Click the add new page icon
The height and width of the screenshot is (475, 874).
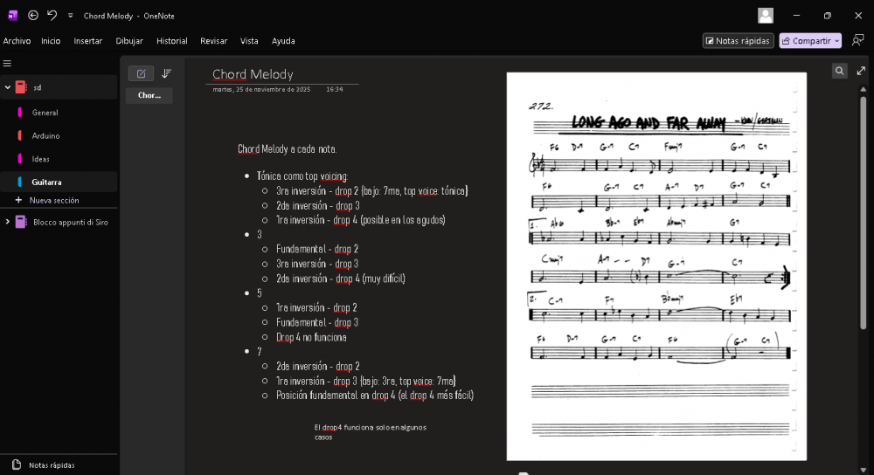coord(141,73)
